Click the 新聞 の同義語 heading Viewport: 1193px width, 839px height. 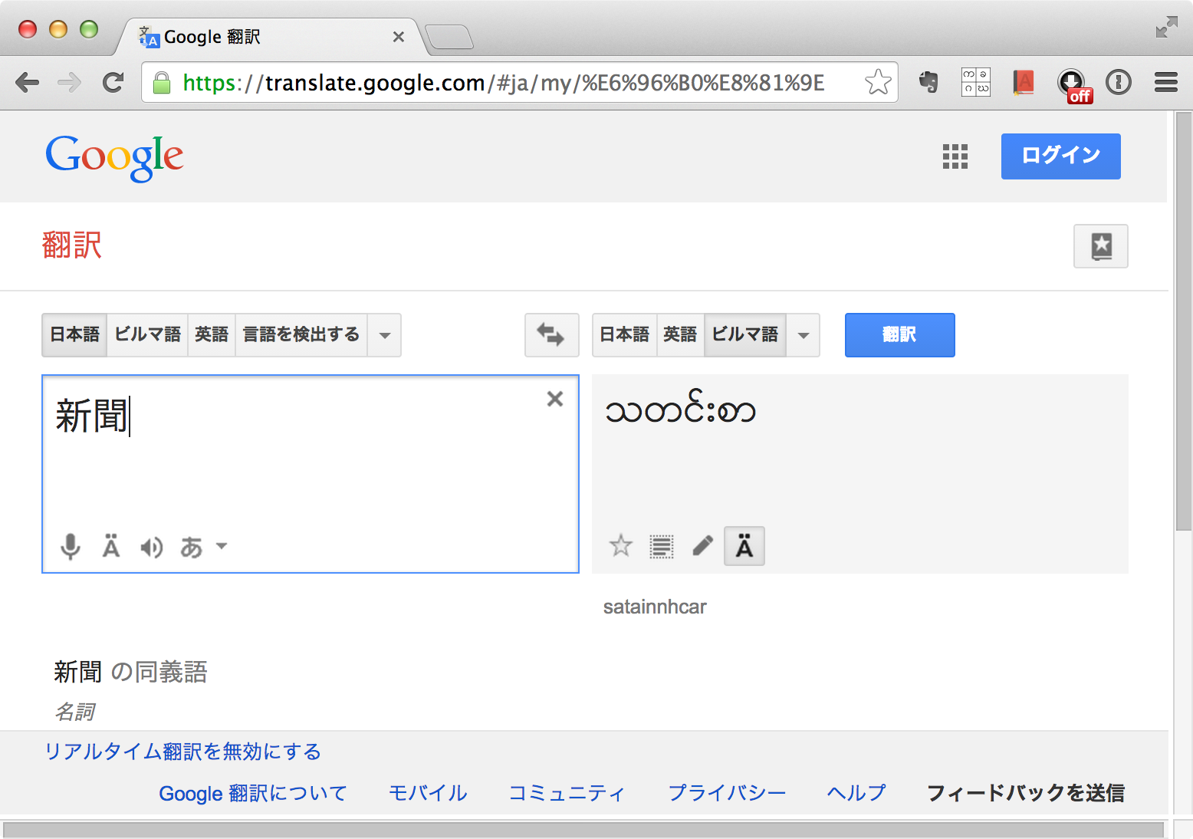(131, 672)
